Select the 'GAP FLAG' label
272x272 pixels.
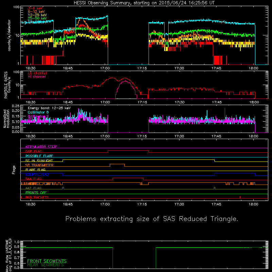pos(33,151)
